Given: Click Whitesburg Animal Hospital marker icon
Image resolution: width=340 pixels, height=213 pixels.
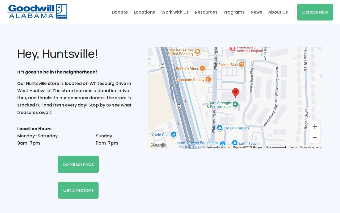Looking at the screenshot, I should pos(233,49).
